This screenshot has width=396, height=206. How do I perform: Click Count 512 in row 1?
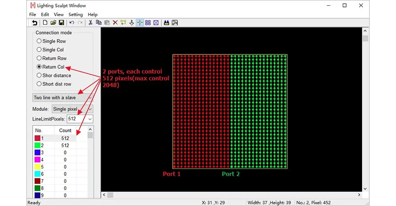coord(65,138)
